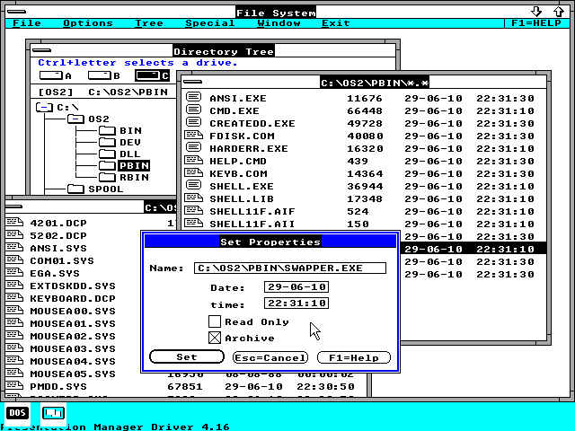Select KEYBOARD.DCP file name
Viewport: 575px width, 431px height.
[73, 299]
